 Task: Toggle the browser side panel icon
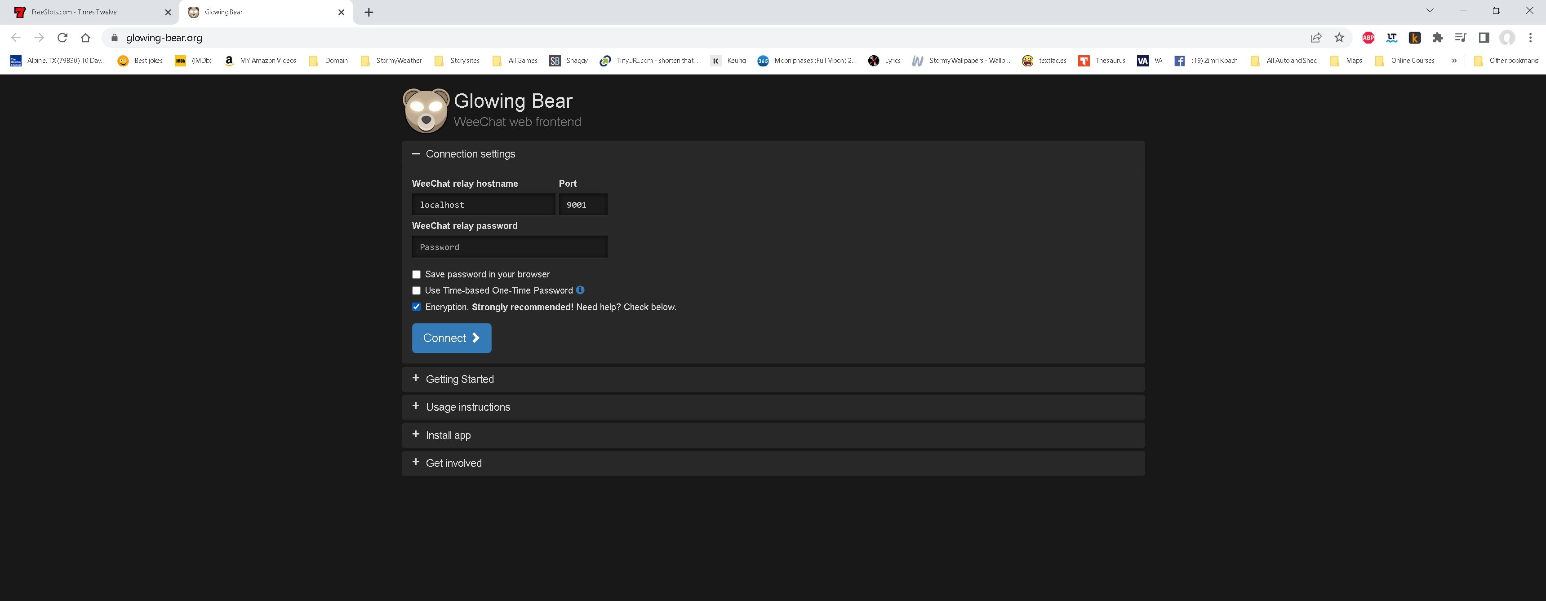(x=1484, y=38)
